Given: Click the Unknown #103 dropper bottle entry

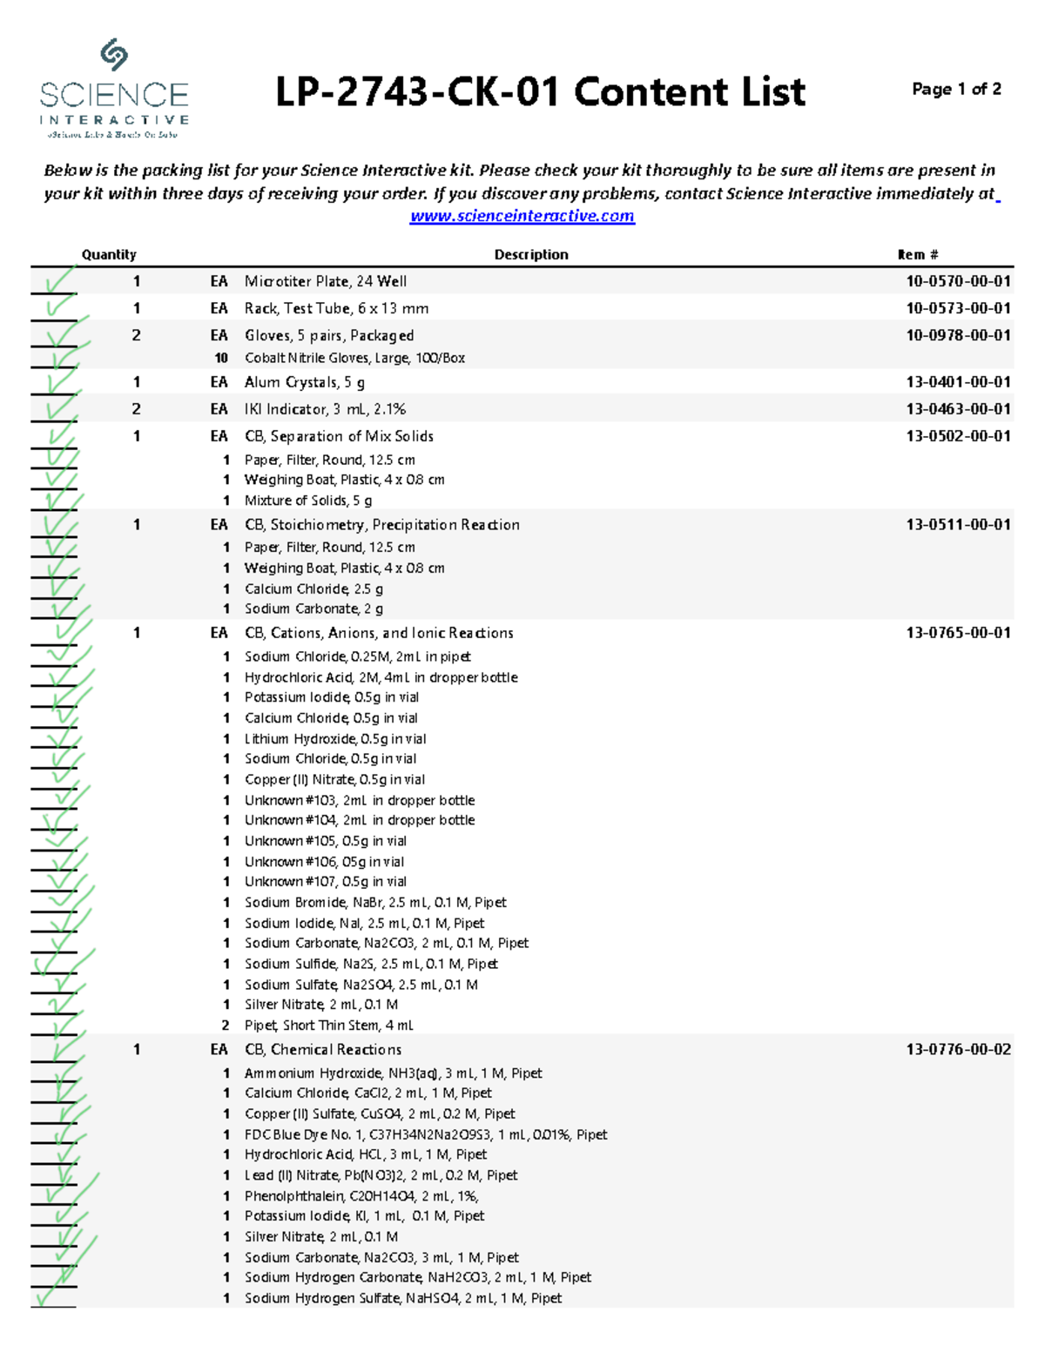Looking at the screenshot, I should point(361,799).
